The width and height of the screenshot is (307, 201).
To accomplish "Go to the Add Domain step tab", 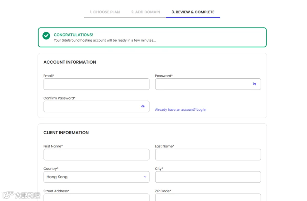I will (145, 12).
